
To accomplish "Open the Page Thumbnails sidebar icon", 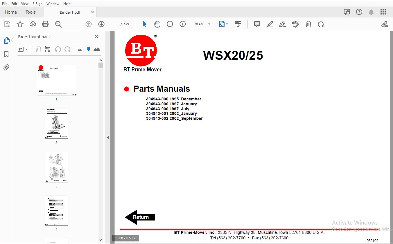I will click(x=6, y=41).
